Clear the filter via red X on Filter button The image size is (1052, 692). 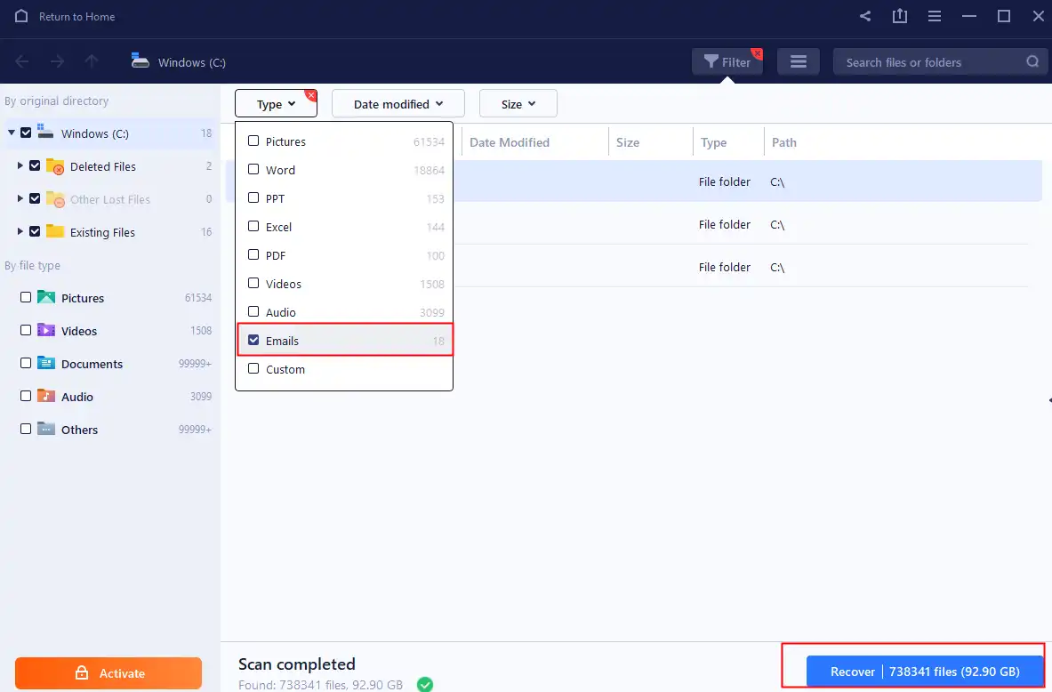(757, 53)
